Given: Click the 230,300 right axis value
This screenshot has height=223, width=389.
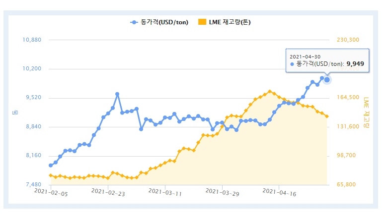Looking at the screenshot, I should [348, 40].
